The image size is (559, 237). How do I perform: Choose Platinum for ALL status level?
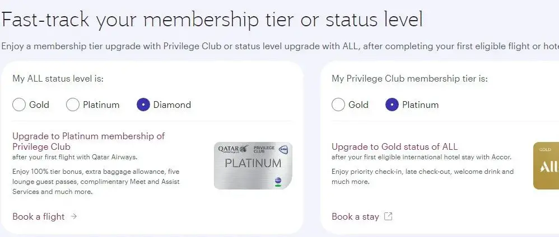[73, 105]
